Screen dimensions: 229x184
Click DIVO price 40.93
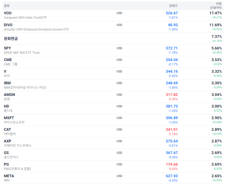(173, 25)
